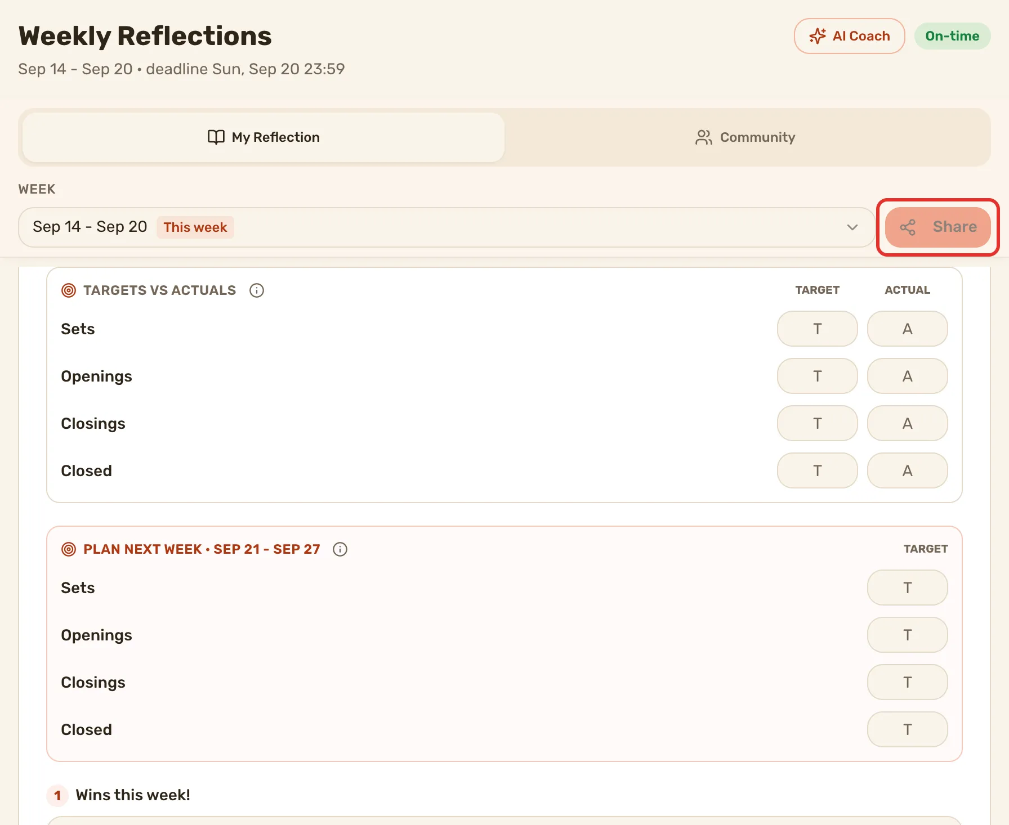This screenshot has width=1009, height=825.
Task: Click the people icon on Community tab
Action: coord(704,137)
